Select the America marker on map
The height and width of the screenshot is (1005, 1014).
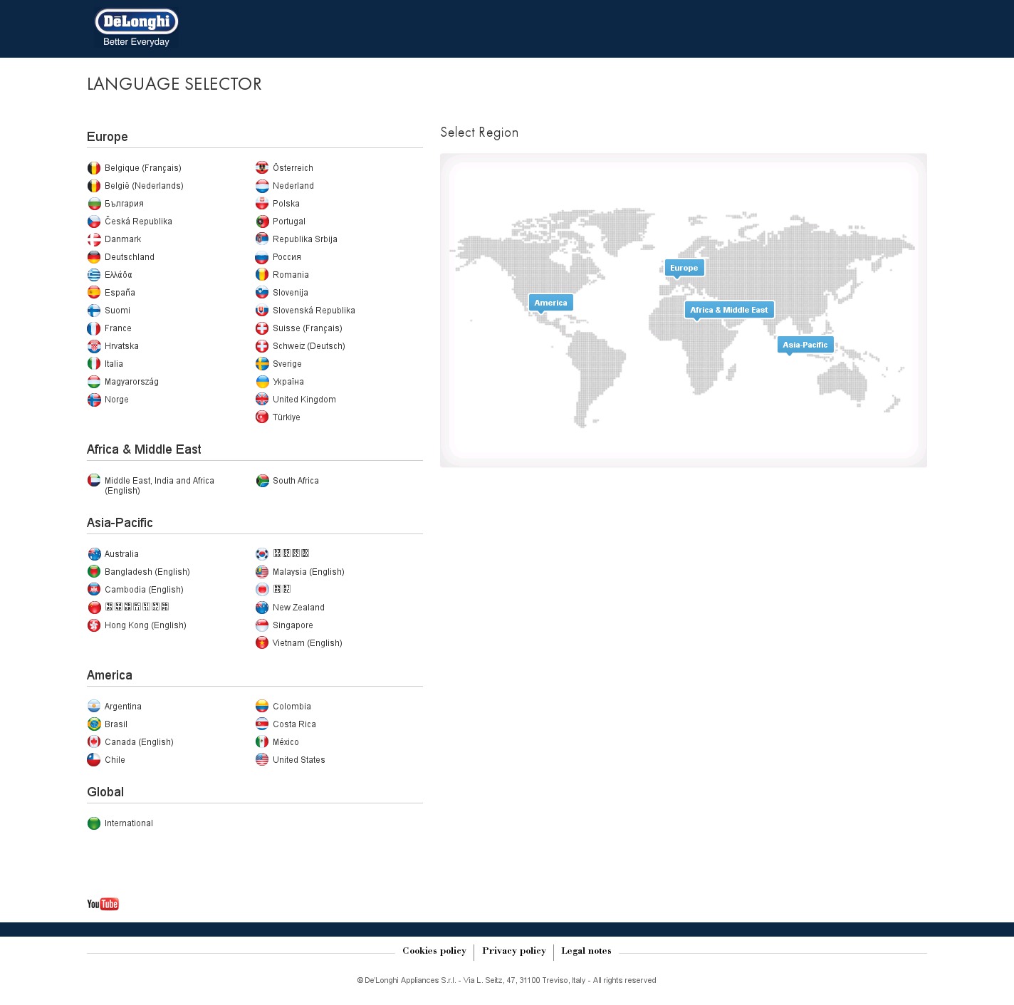[550, 303]
